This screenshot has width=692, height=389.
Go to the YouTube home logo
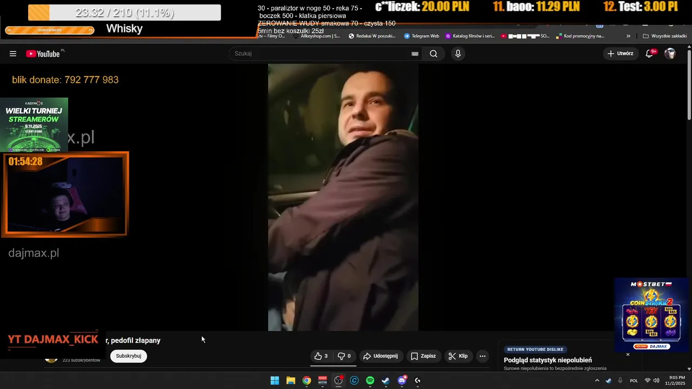[43, 53]
